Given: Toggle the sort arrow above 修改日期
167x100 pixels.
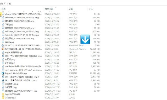Looking at the screenshot, I should (55, 7).
